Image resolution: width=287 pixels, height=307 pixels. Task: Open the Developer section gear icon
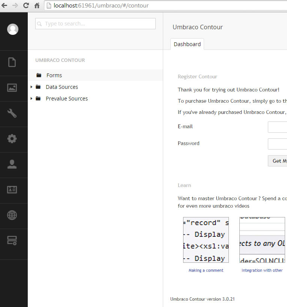point(12,139)
